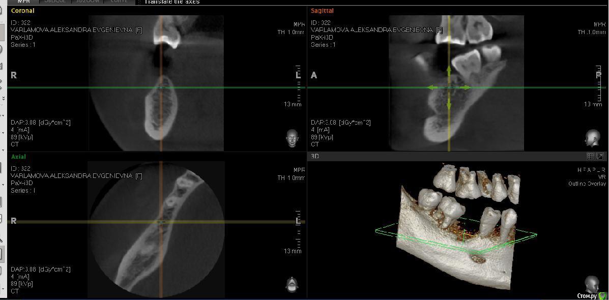
Task: Open the CURVE tab
Action: 119,2
